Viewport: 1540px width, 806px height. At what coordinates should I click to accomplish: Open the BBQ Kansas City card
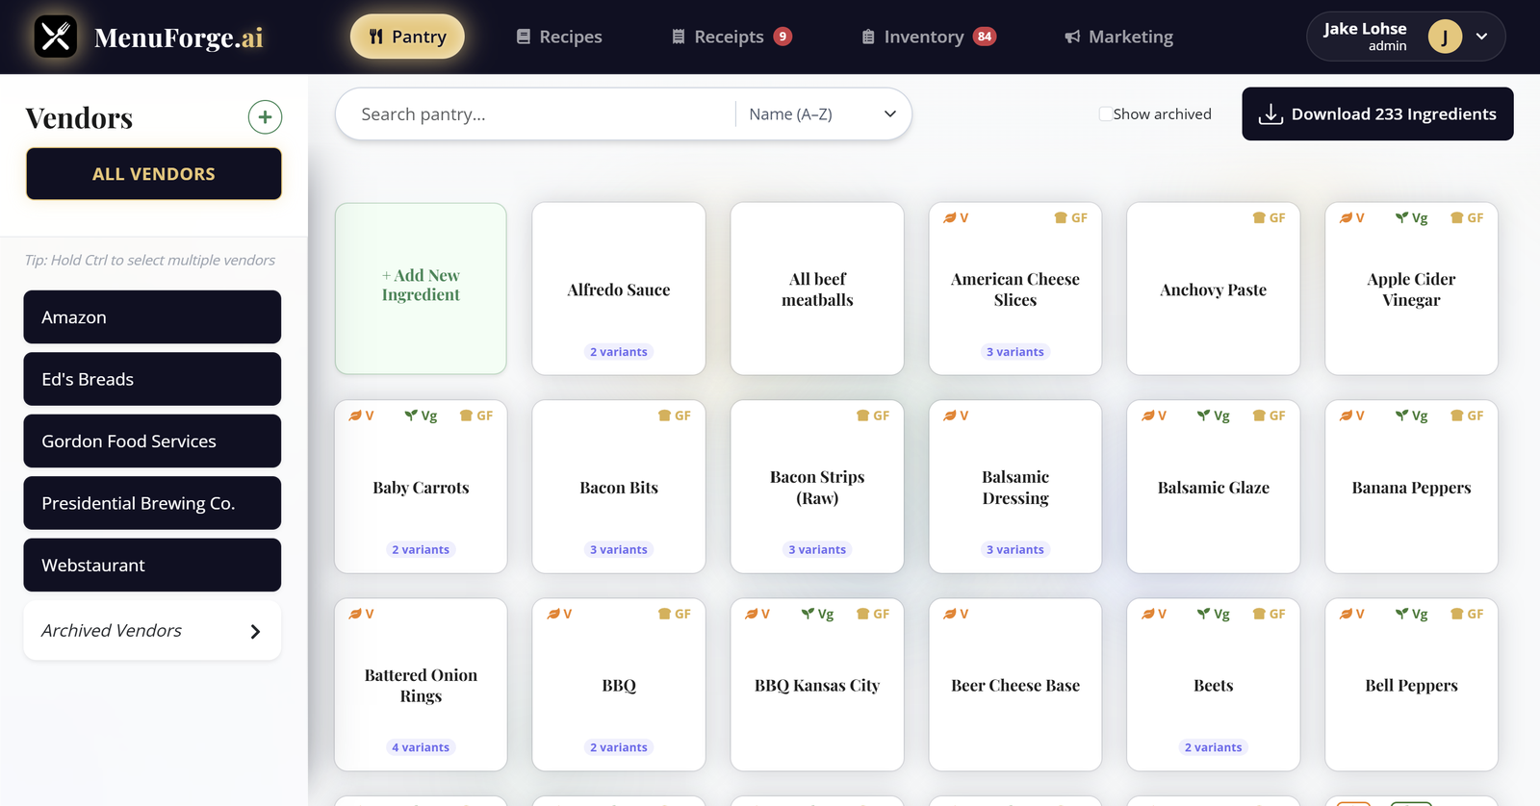click(x=817, y=685)
